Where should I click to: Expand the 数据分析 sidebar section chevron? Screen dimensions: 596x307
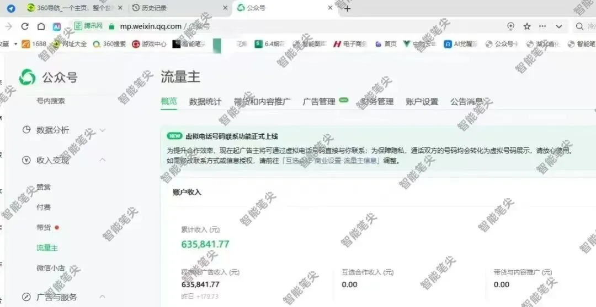click(103, 130)
